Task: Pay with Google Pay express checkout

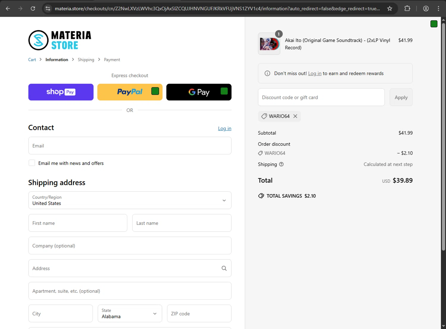Action: coord(199,92)
